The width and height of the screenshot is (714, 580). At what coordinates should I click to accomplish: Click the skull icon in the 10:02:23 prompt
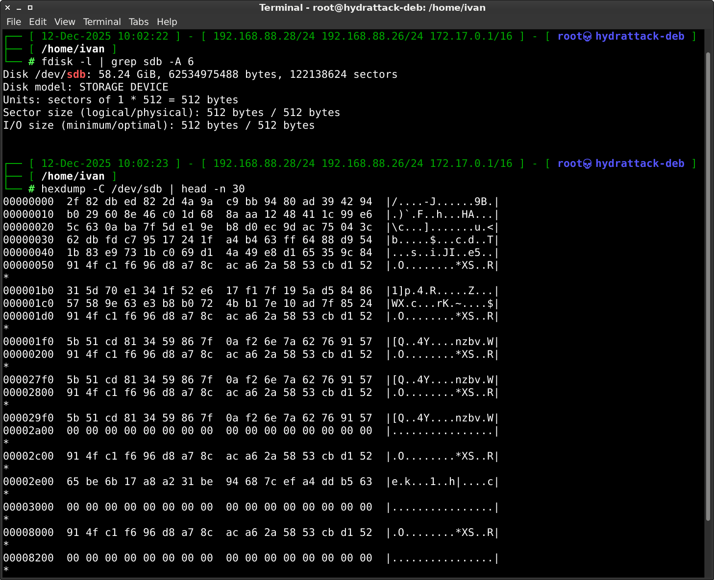587,163
